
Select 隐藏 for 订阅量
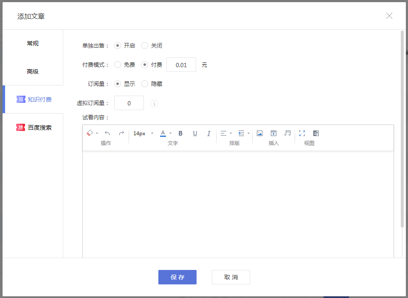pos(145,84)
